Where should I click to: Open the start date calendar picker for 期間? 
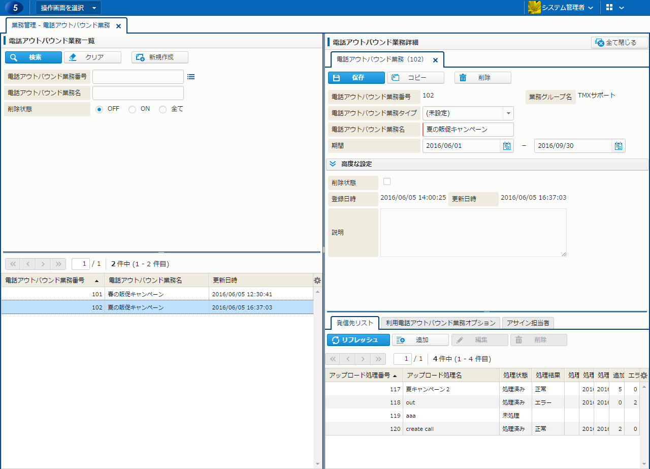(x=506, y=146)
